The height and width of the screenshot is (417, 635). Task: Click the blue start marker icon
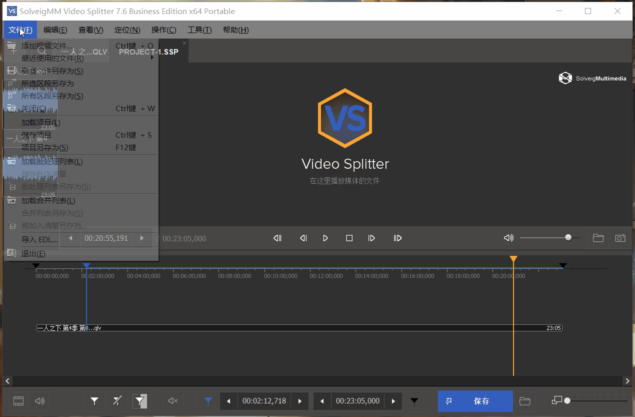(x=208, y=401)
